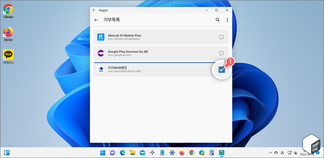The height and width of the screenshot is (158, 324).
Task: Open search in the deny list
Action: [x=217, y=20]
